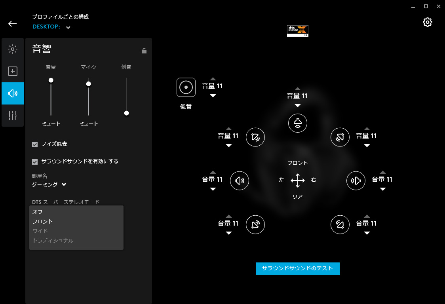
Task: Mute the microphone via ミュート under マイク
Action: click(x=89, y=124)
